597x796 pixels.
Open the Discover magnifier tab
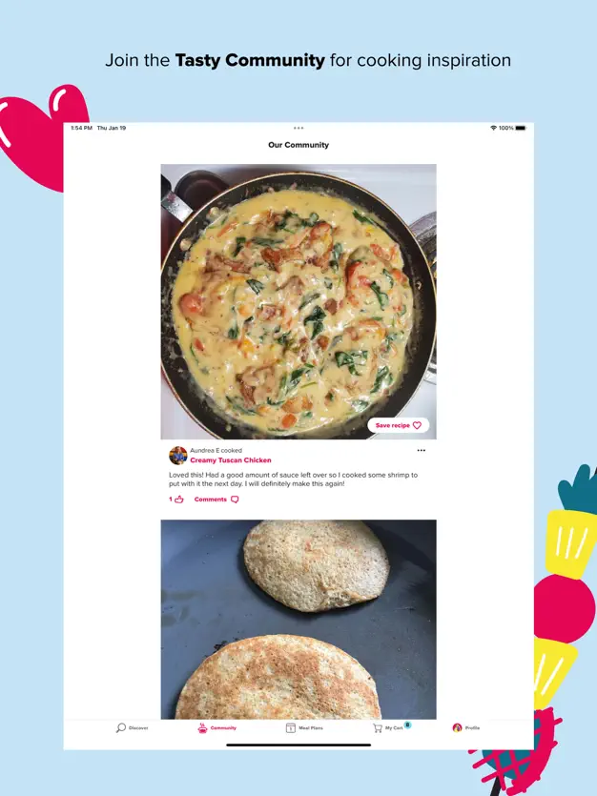[x=132, y=728]
